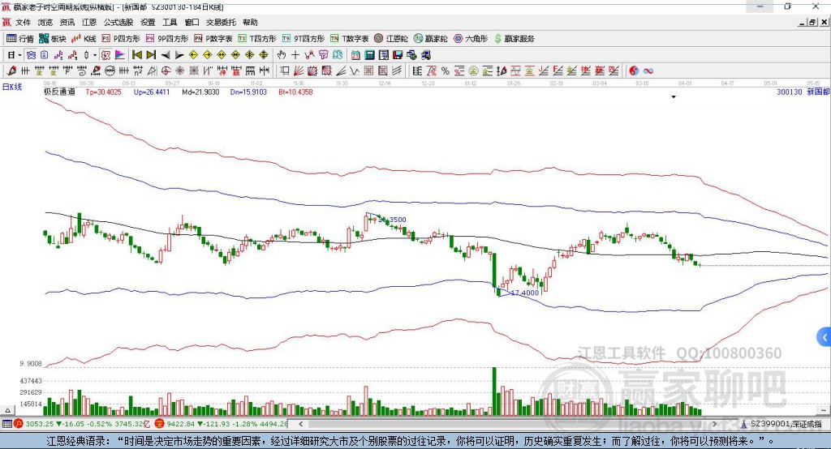Viewport: 831px width, 449px height.
Task: Open 赢家服务 service link
Action: tap(514, 39)
